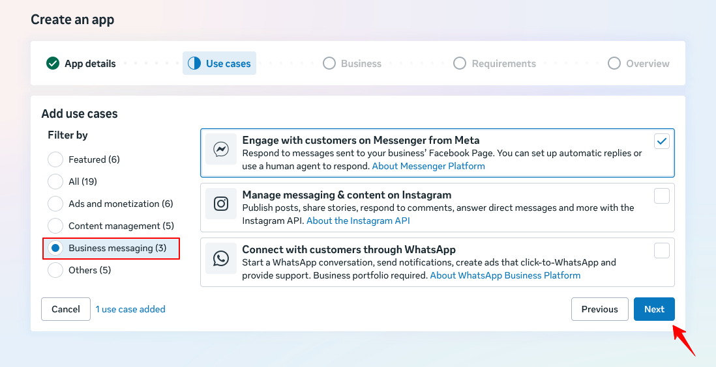This screenshot has height=367, width=716.
Task: Open About WhatsApp Business Platform link
Action: pyautogui.click(x=505, y=275)
